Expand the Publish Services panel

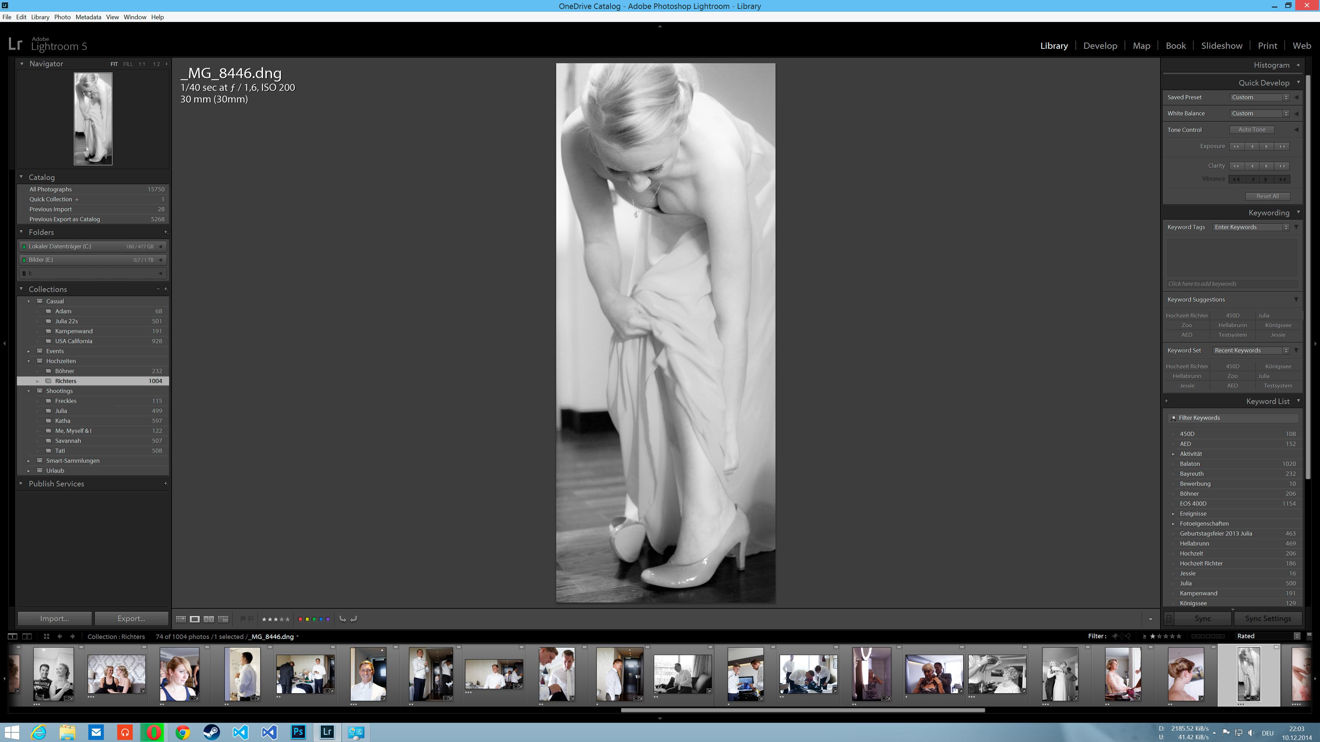tap(21, 484)
